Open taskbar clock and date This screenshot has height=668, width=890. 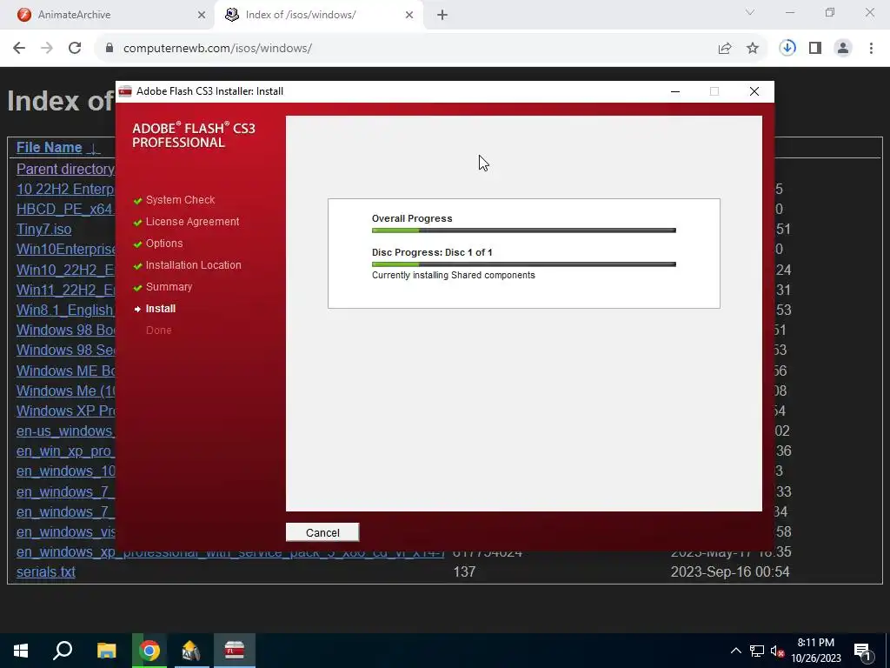[815, 651]
